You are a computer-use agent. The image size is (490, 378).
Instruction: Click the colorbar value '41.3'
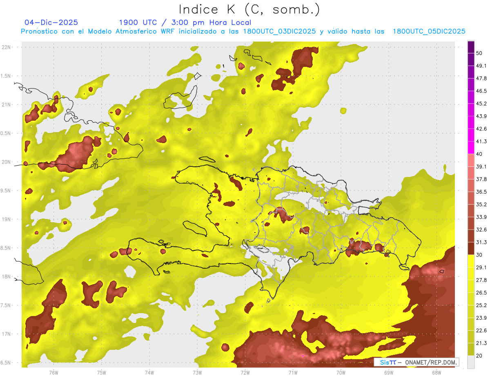(x=481, y=141)
